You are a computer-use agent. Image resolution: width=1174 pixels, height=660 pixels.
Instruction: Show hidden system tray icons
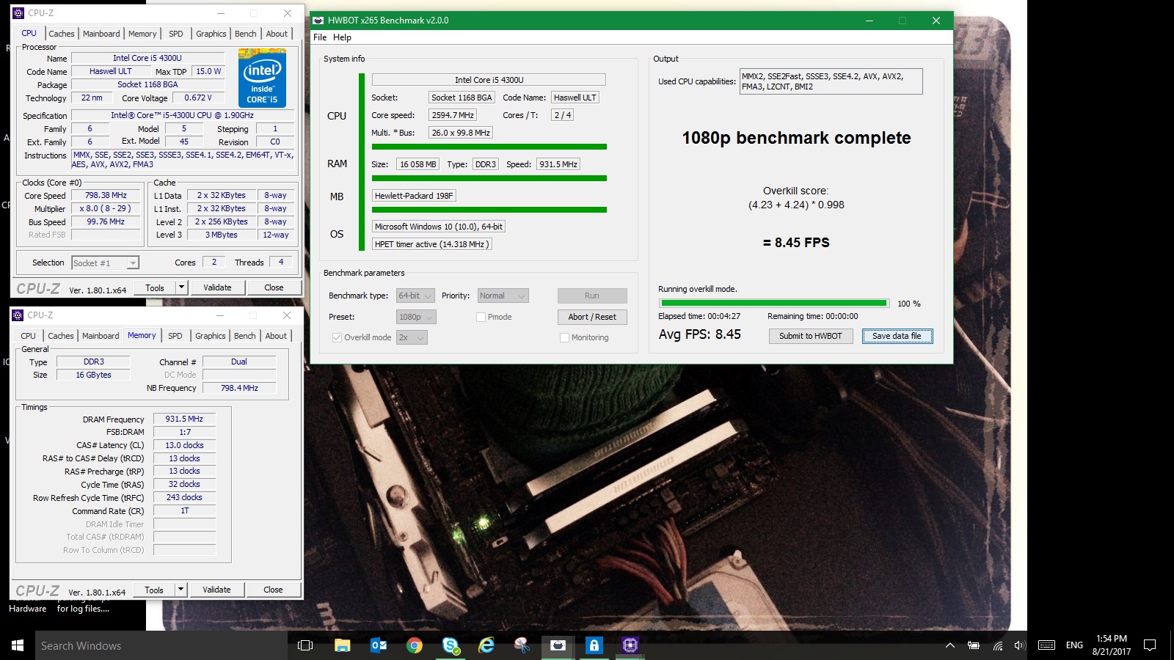click(x=950, y=645)
